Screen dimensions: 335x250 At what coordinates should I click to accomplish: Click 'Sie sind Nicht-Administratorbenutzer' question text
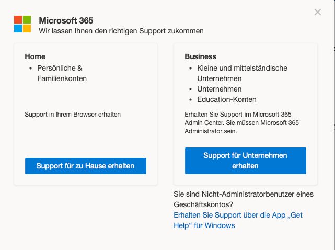(244, 199)
